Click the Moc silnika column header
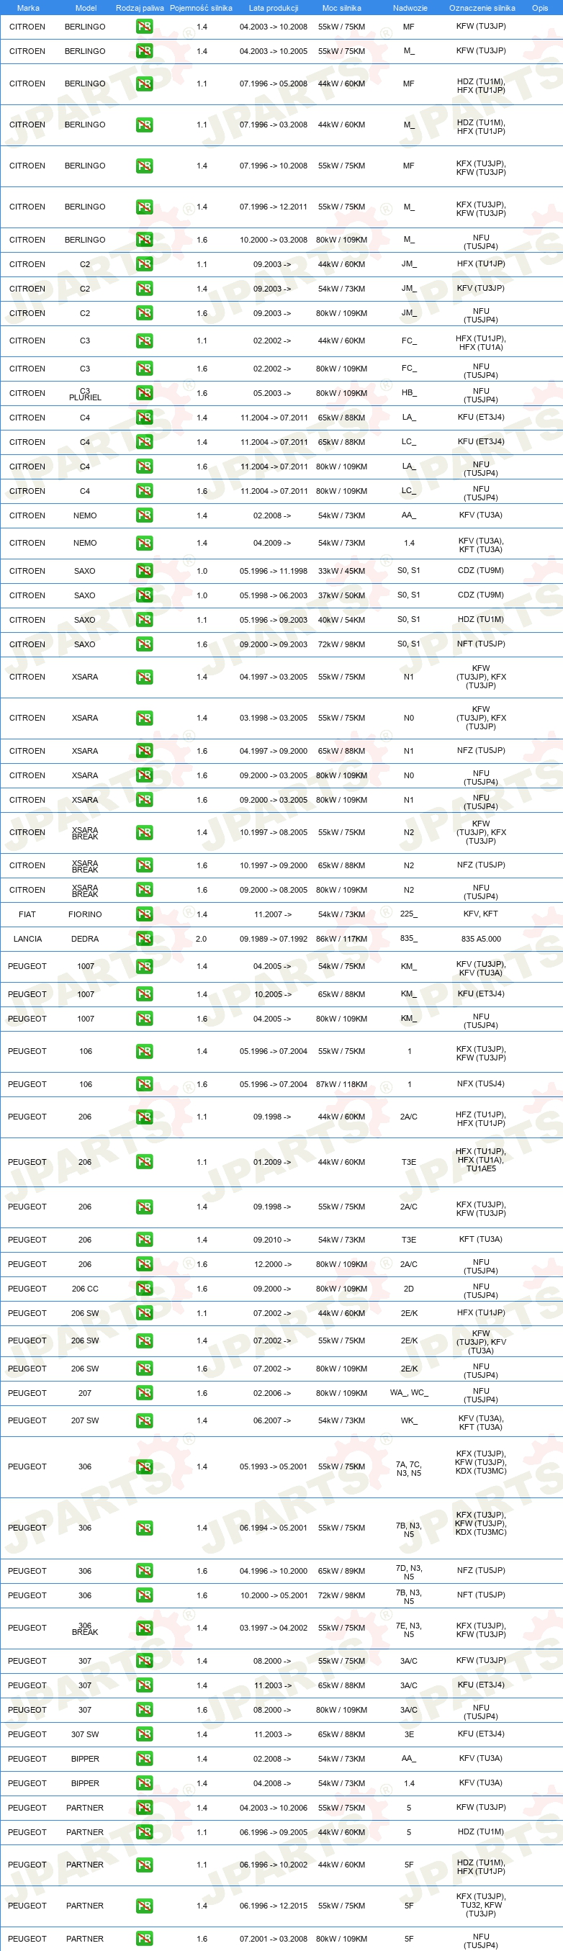563x1951 pixels. 342,8
